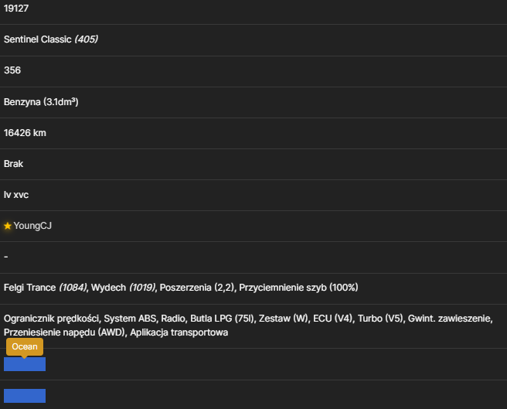Click Przyciemnienie szyb (100%) entry

(x=298, y=288)
